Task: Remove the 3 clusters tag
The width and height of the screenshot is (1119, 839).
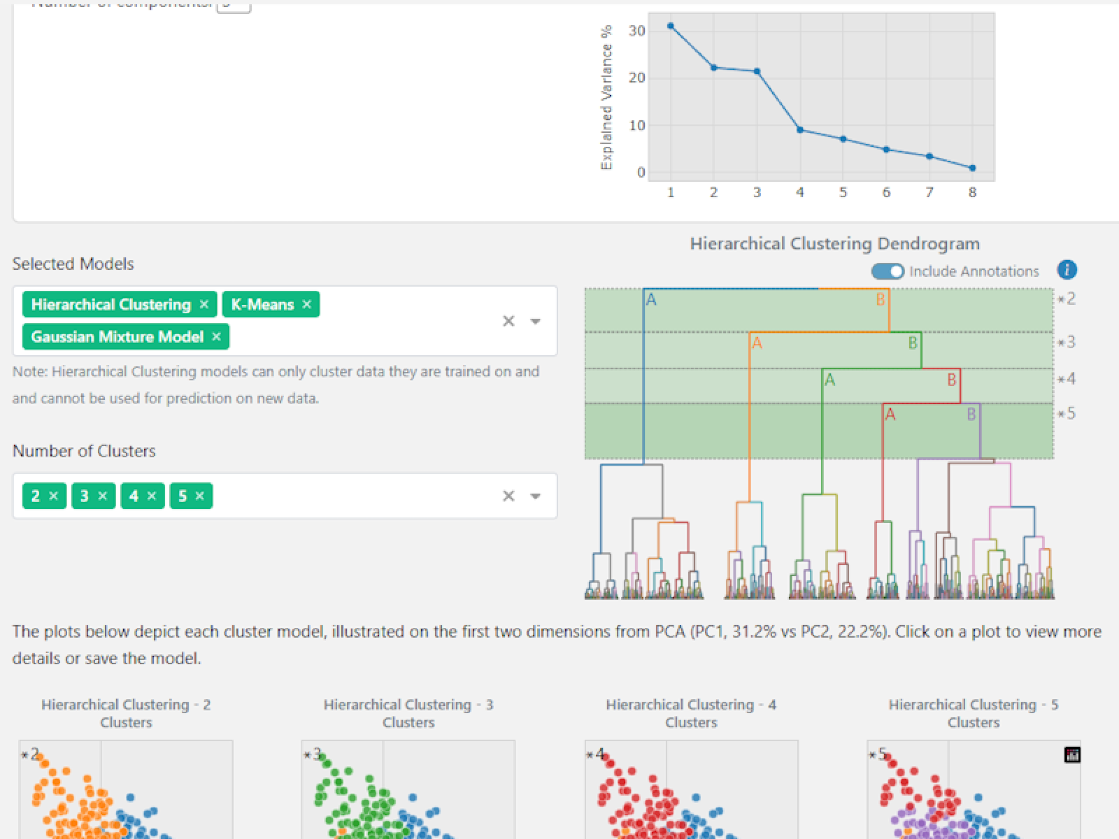Action: click(103, 496)
